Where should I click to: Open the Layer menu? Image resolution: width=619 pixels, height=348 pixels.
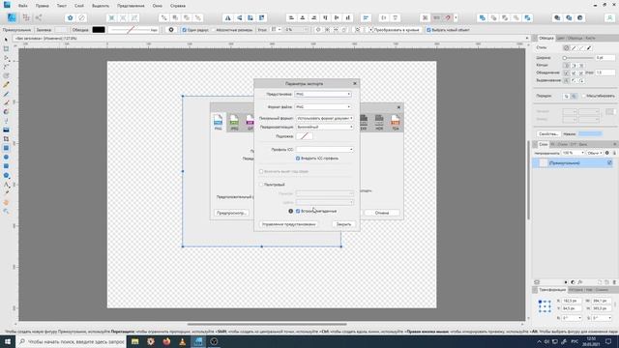(x=79, y=6)
